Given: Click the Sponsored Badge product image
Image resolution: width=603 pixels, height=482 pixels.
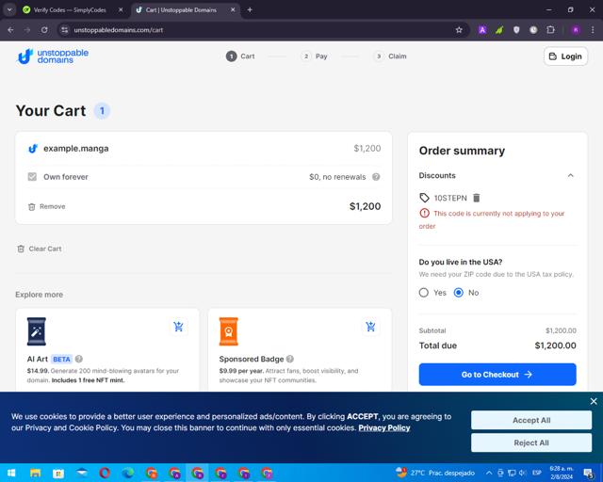Looking at the screenshot, I should (x=228, y=331).
